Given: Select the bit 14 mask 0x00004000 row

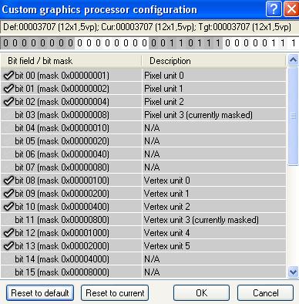Looking at the screenshot, I should [x=143, y=259].
